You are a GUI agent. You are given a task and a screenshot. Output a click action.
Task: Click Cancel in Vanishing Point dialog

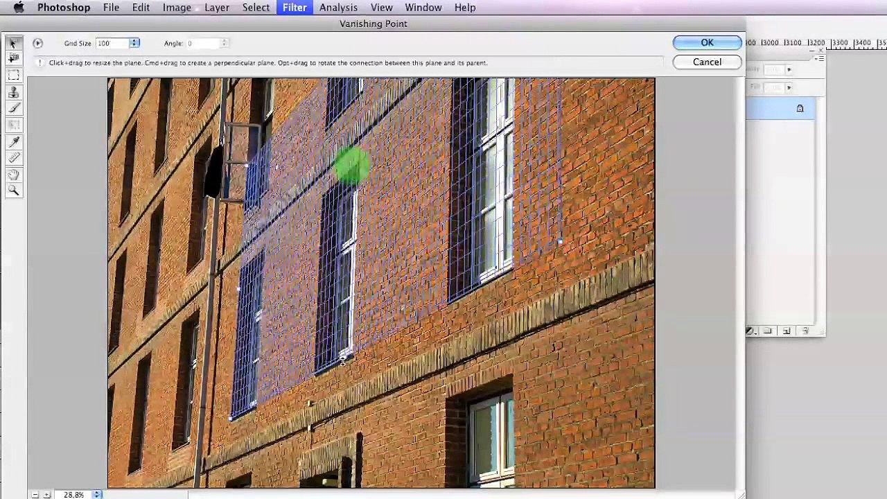[707, 62]
